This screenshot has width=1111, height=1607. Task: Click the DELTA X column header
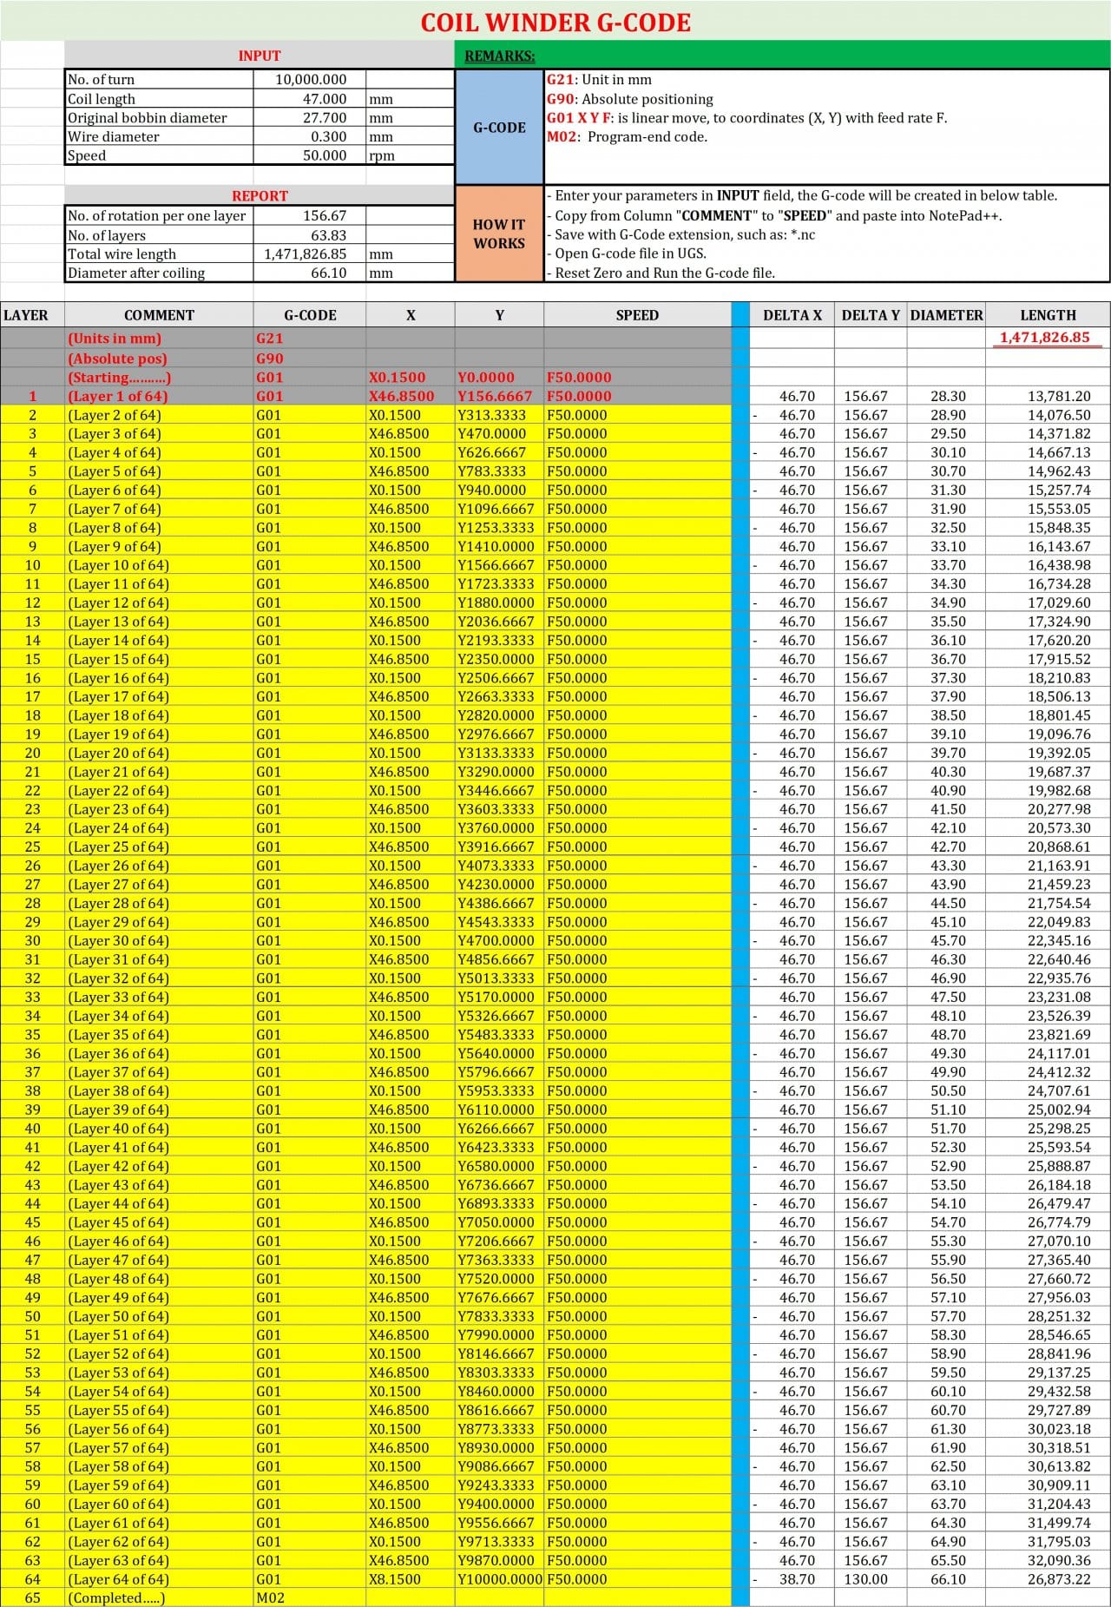click(x=792, y=315)
